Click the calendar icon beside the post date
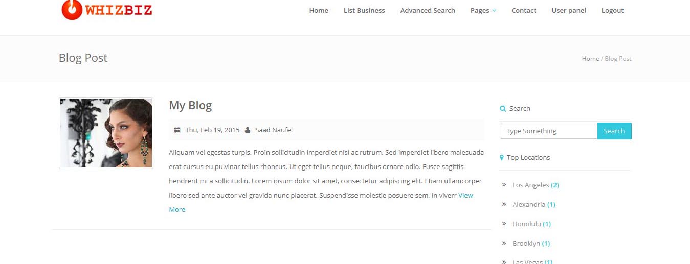 tap(177, 130)
